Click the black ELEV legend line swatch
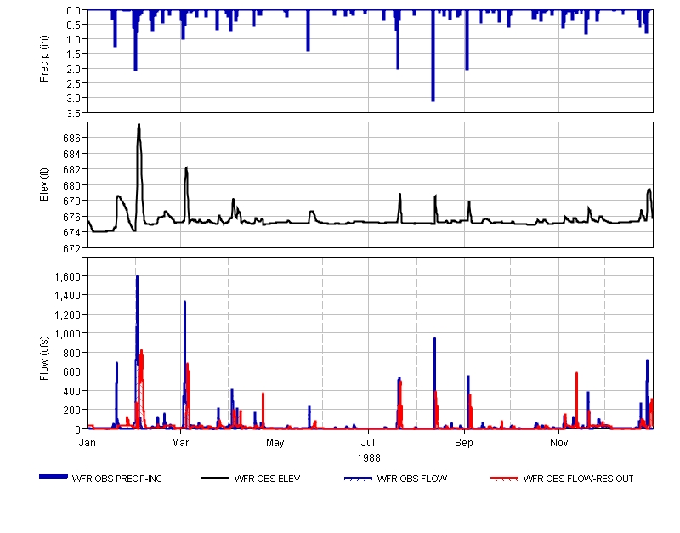This screenshot has width=680, height=533. pyautogui.click(x=216, y=479)
